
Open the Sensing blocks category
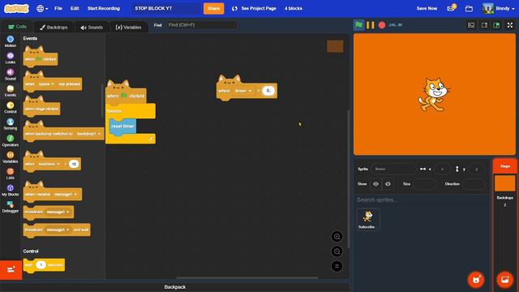pyautogui.click(x=11, y=124)
